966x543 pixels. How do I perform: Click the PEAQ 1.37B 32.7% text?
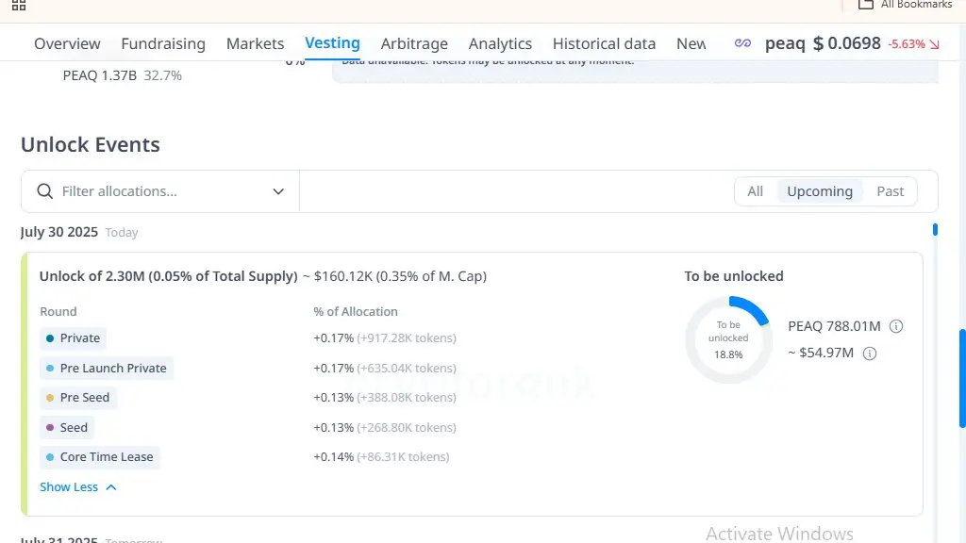pyautogui.click(x=122, y=75)
